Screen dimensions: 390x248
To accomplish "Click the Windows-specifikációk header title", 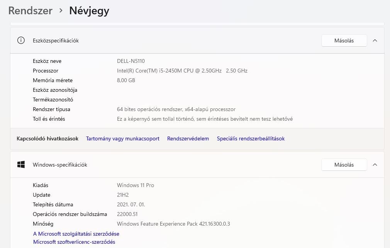I will (x=60, y=165).
